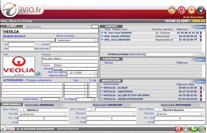This screenshot has width=207, height=133.
Task: Click the green checkmark icon in bottom bar
Action: click(202, 129)
